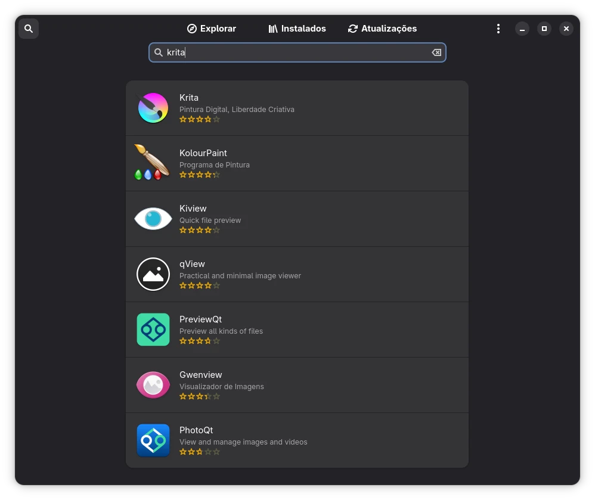Click the PreviewQt green icon
The height and width of the screenshot is (500, 595).
pos(153,330)
